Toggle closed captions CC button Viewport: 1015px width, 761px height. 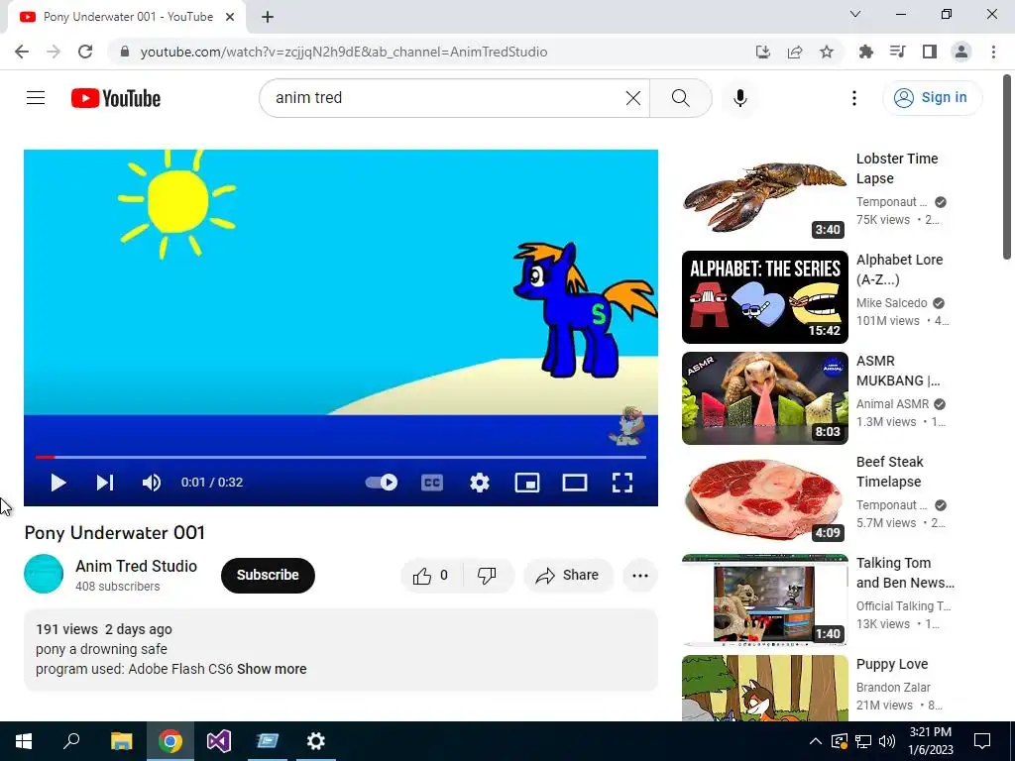pyautogui.click(x=432, y=483)
